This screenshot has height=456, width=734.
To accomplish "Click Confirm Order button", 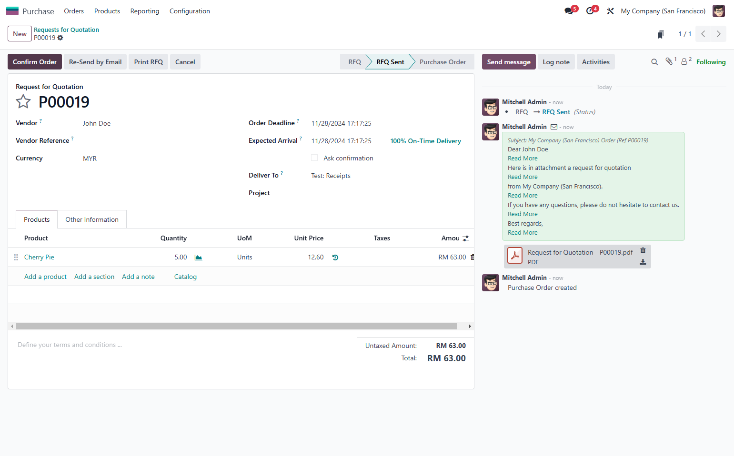I will click(x=35, y=62).
